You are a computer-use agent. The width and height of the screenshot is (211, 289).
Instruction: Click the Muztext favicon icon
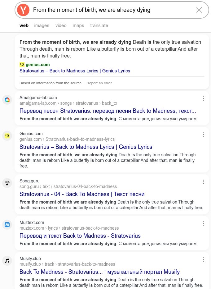click(x=7, y=225)
